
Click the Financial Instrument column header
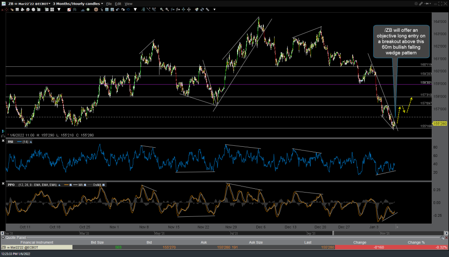click(x=36, y=243)
